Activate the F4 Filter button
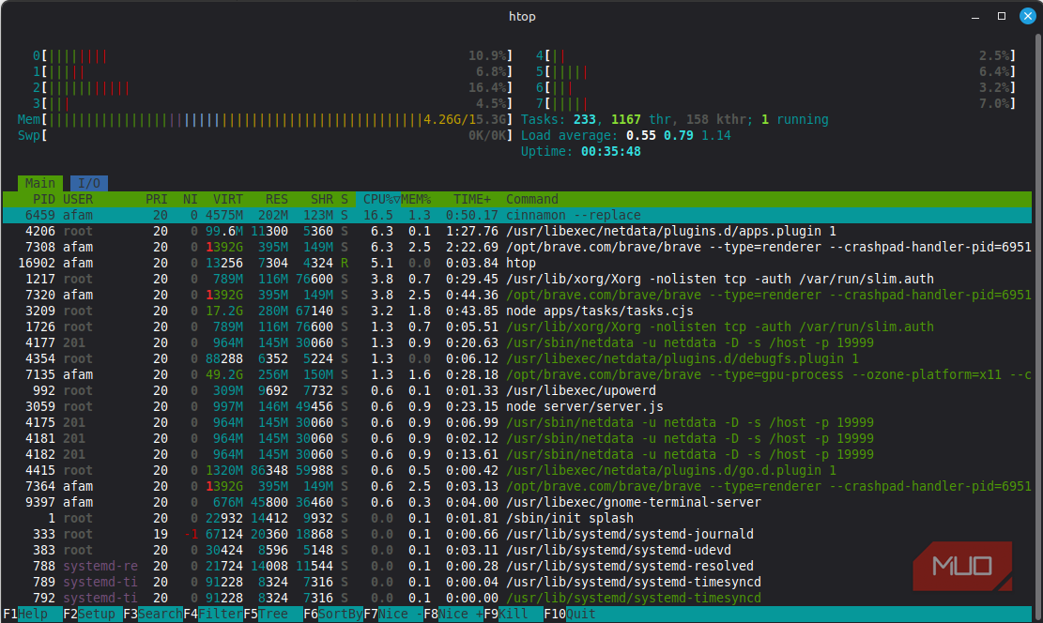Viewport: 1043px width, 623px height. click(213, 614)
